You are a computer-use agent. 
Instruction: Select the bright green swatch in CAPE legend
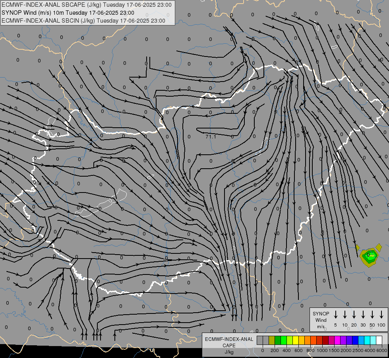point(284,340)
